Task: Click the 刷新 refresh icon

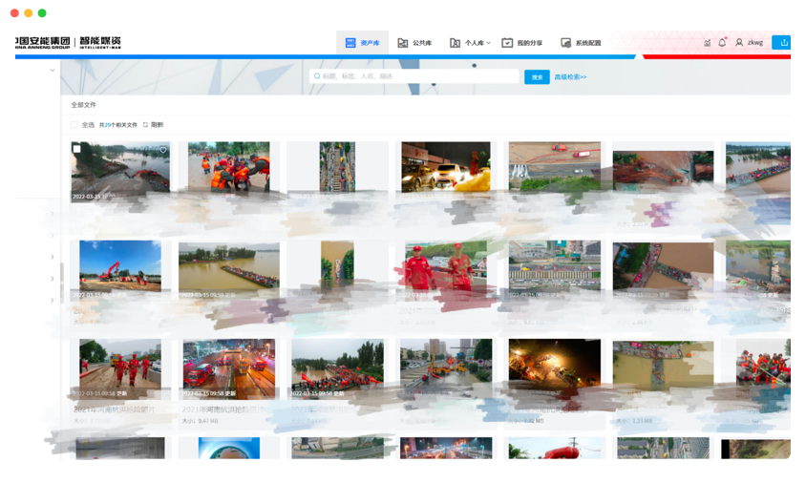Action: pyautogui.click(x=146, y=125)
